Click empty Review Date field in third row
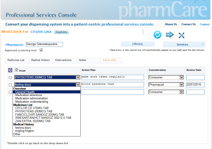This screenshot has width=212, height=149. tap(195, 92)
